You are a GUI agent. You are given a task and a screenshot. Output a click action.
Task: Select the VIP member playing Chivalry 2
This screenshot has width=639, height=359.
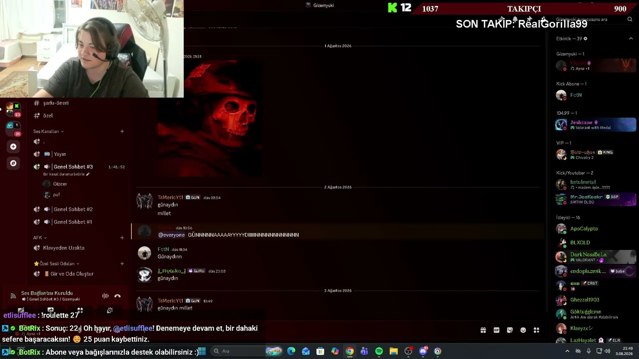pos(595,155)
